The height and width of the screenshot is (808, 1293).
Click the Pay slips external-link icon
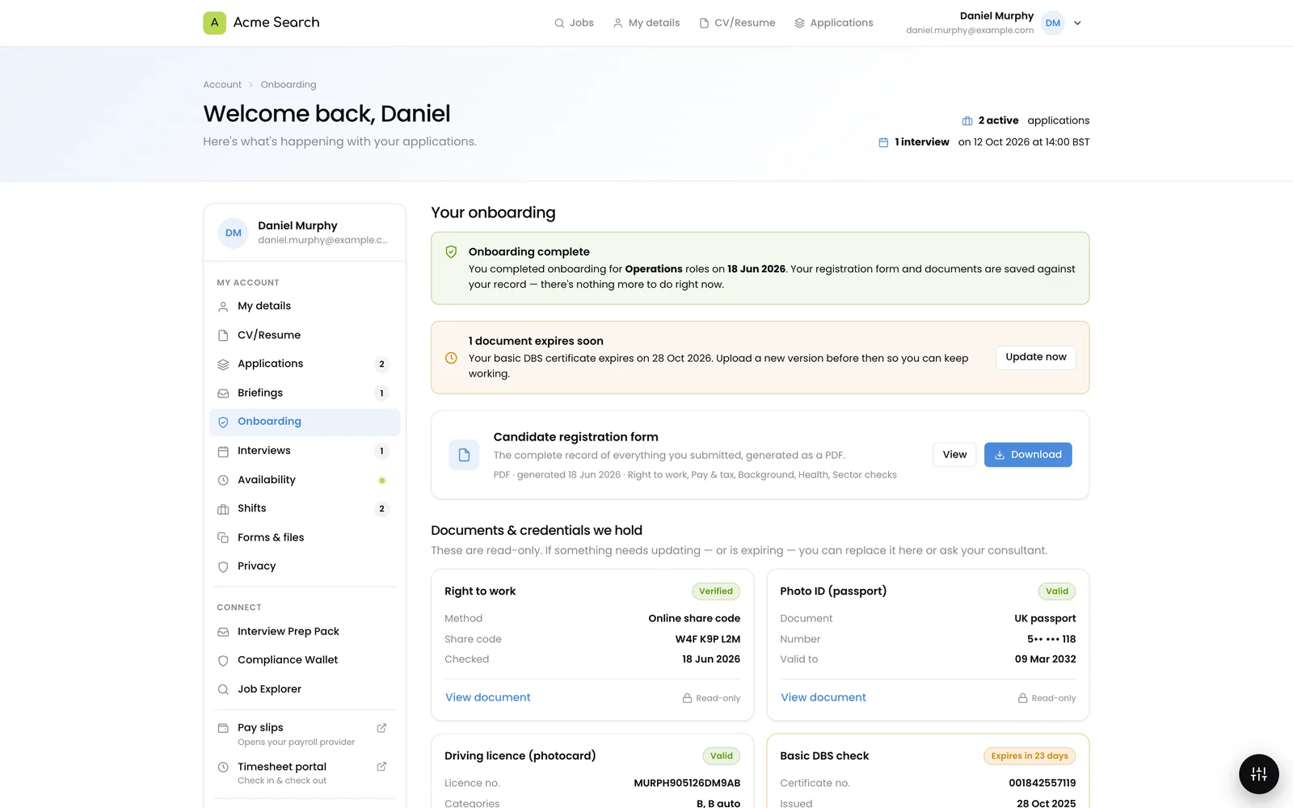click(x=381, y=728)
